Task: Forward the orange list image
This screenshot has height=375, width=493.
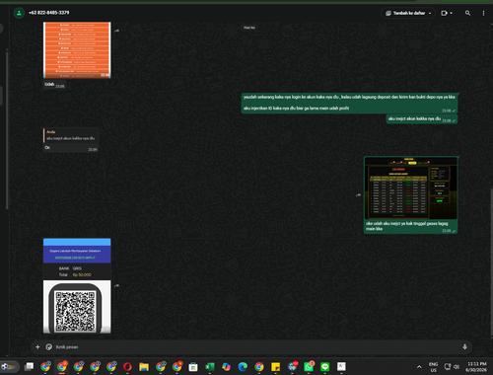Action: (116, 31)
